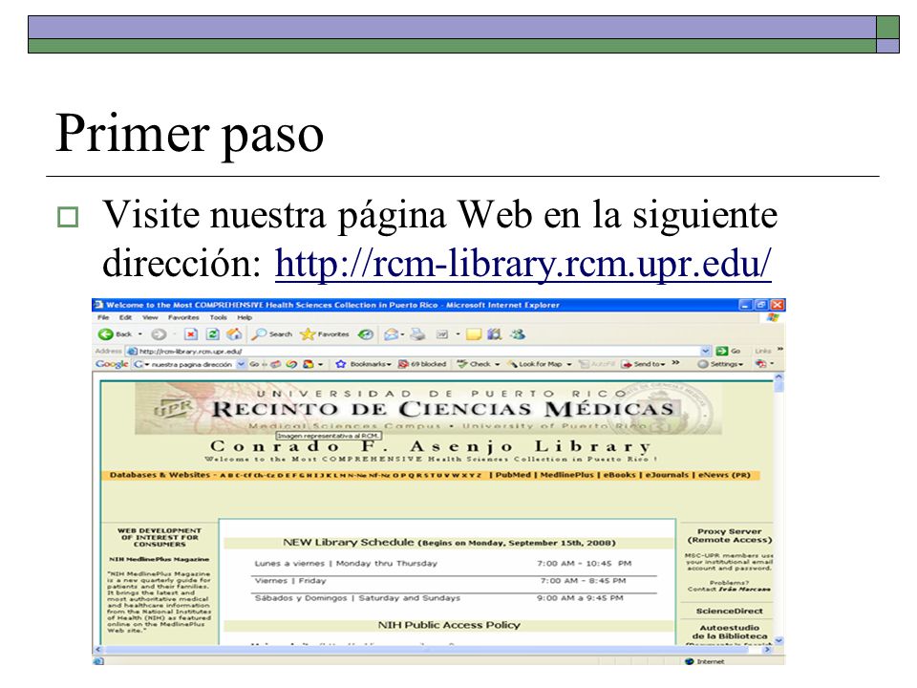Click the Bookmarks star icon
The width and height of the screenshot is (917, 688).
341,364
